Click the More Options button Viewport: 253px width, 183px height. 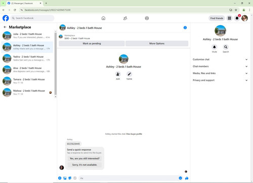(157, 43)
